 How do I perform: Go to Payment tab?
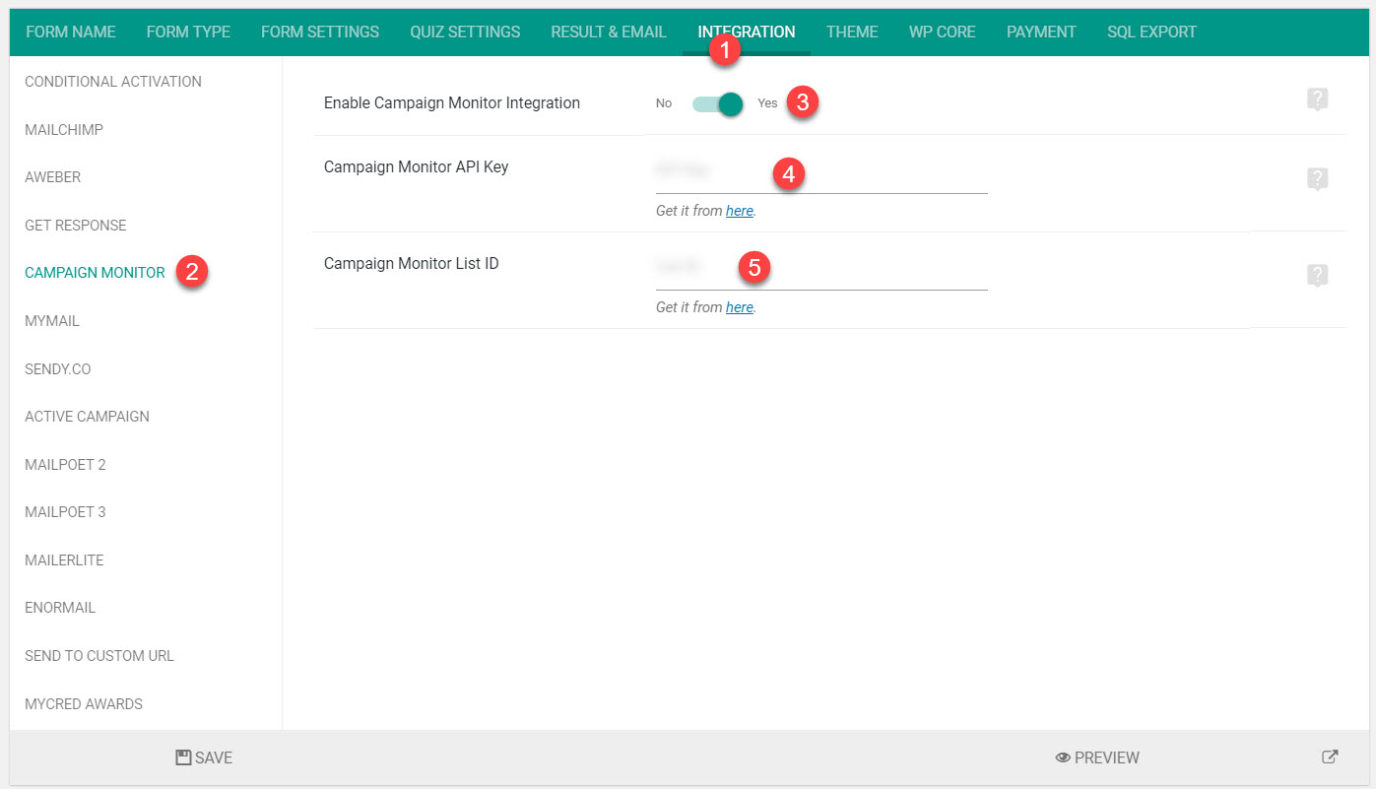[x=1041, y=32]
